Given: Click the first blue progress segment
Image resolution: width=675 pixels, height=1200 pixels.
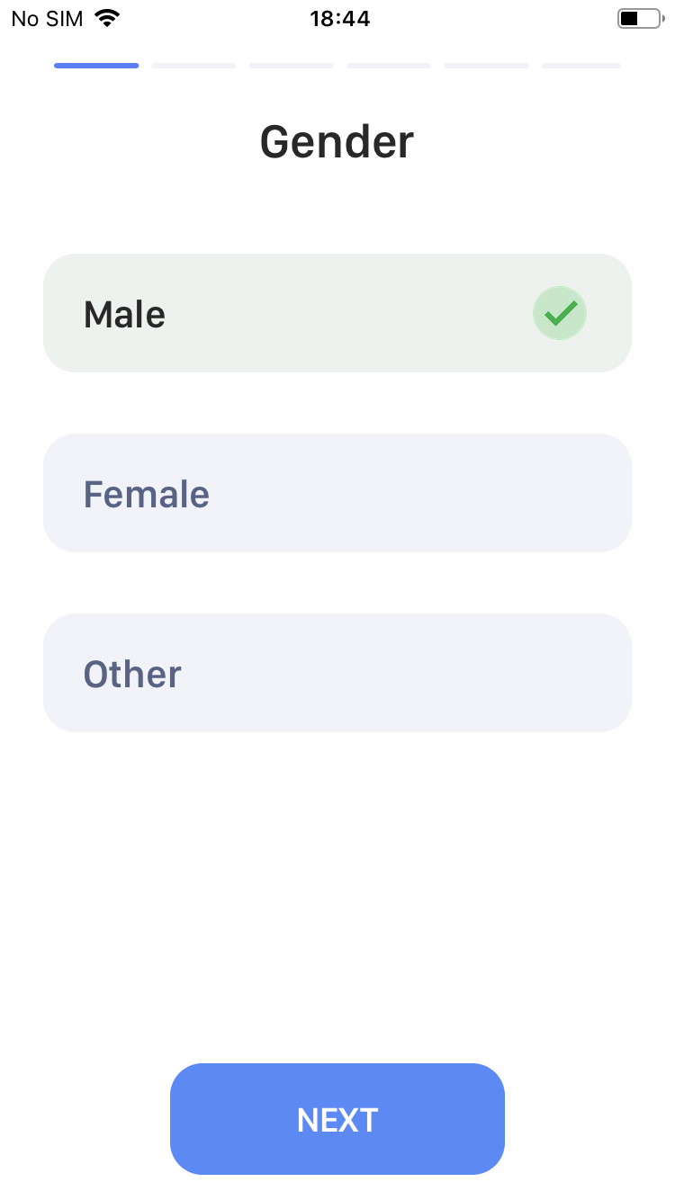Looking at the screenshot, I should tap(96, 66).
